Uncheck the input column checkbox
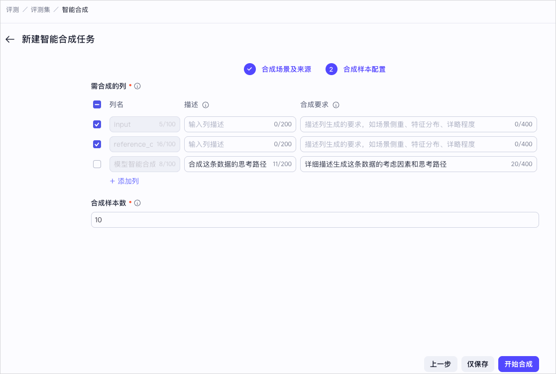The height and width of the screenshot is (374, 556). (97, 124)
